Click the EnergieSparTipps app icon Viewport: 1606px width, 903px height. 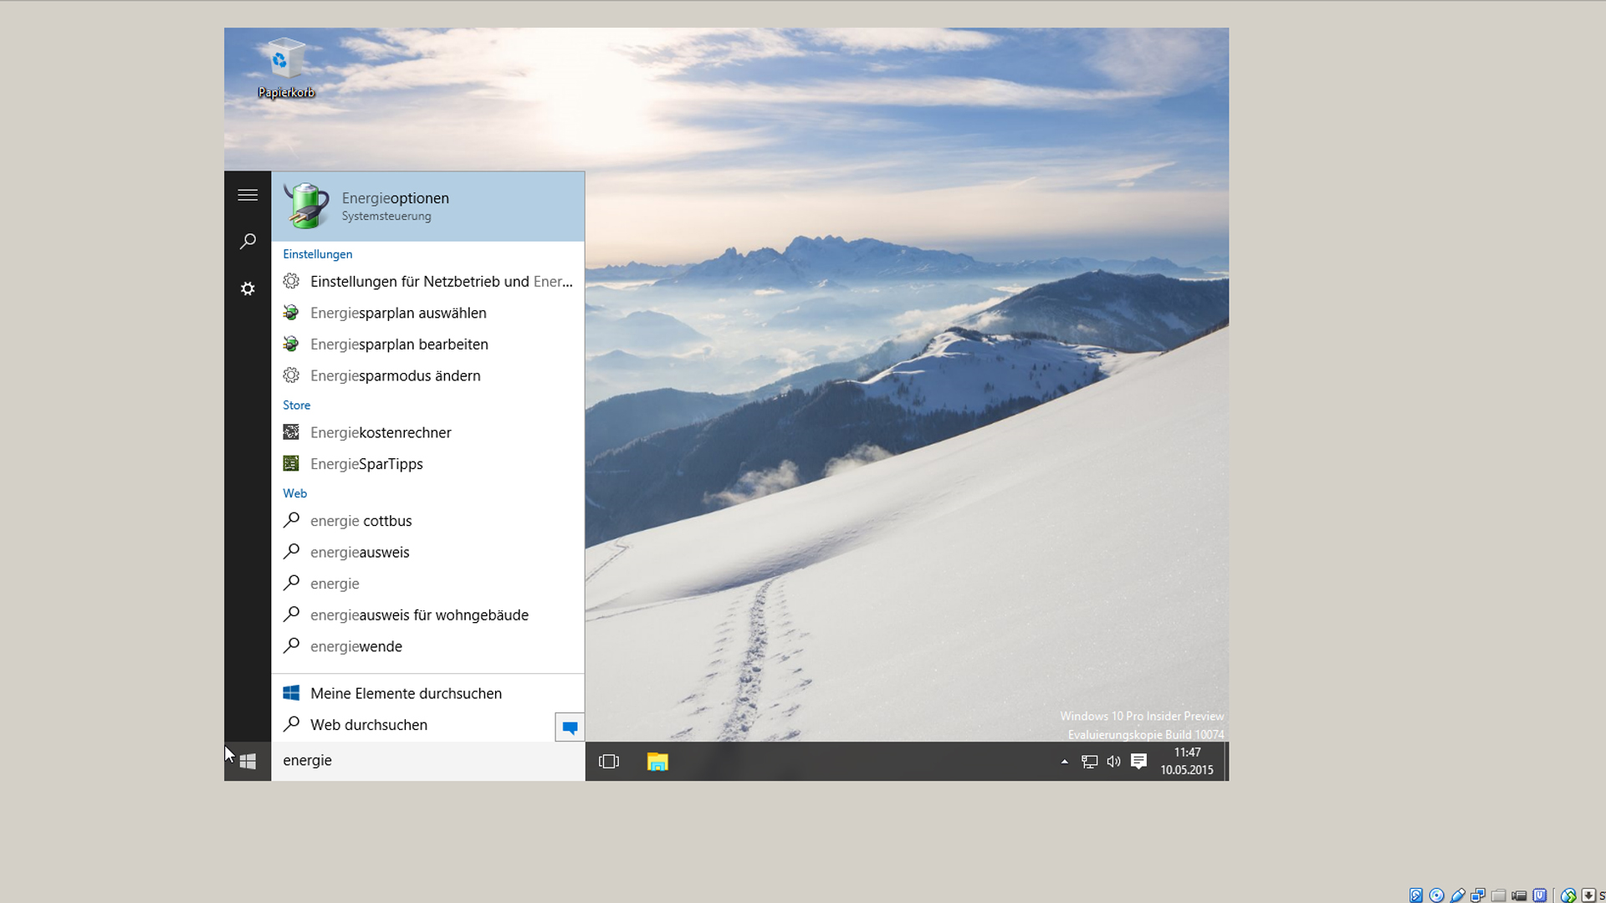click(291, 463)
